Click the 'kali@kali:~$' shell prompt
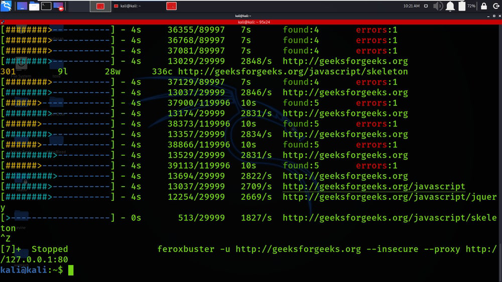This screenshot has width=502, height=282. click(x=32, y=270)
